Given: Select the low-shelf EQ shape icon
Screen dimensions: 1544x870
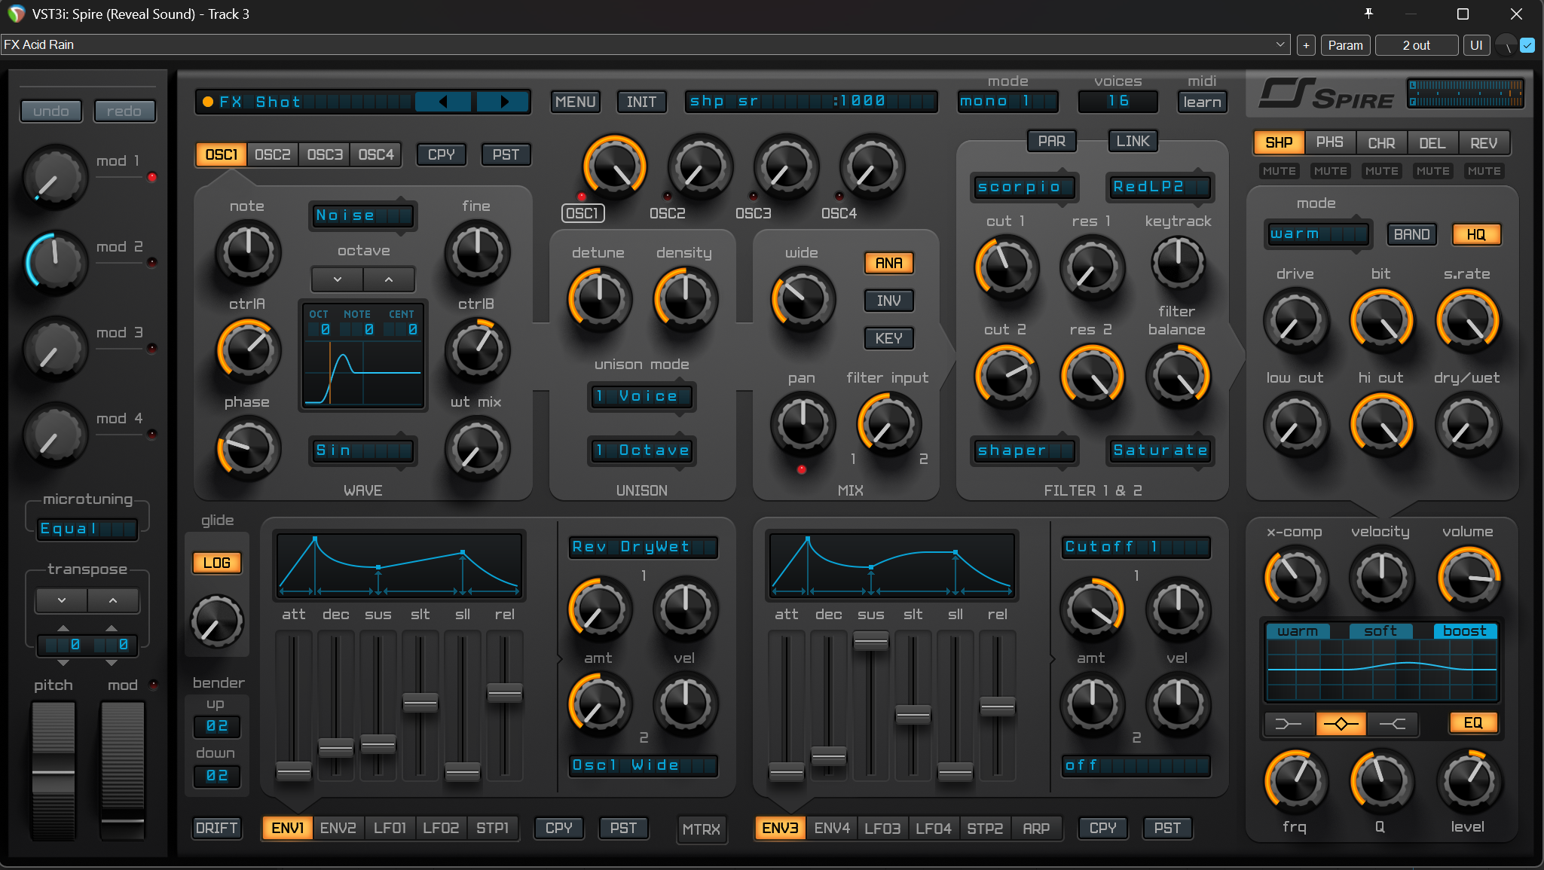Looking at the screenshot, I should 1290,723.
